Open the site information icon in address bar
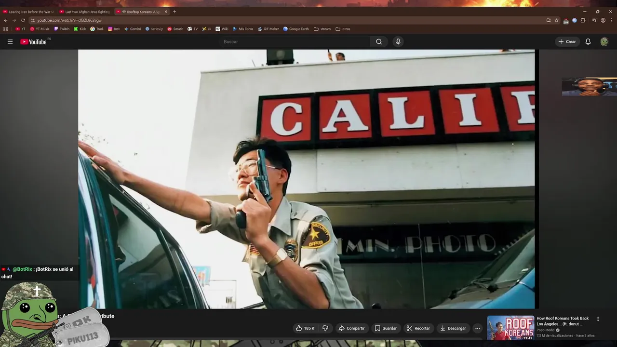617x347 pixels. pyautogui.click(x=32, y=20)
